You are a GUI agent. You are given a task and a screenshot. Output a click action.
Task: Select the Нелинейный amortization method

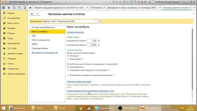[68, 59]
